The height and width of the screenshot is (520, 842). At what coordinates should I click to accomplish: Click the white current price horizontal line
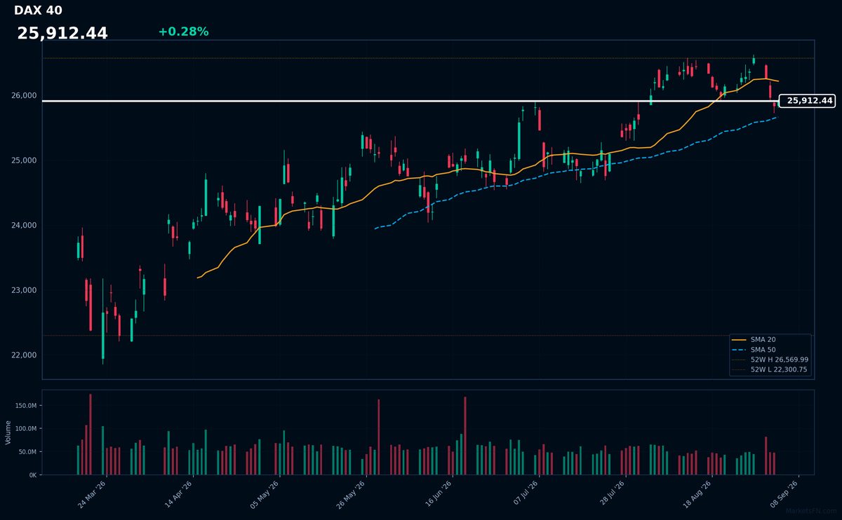coord(410,101)
